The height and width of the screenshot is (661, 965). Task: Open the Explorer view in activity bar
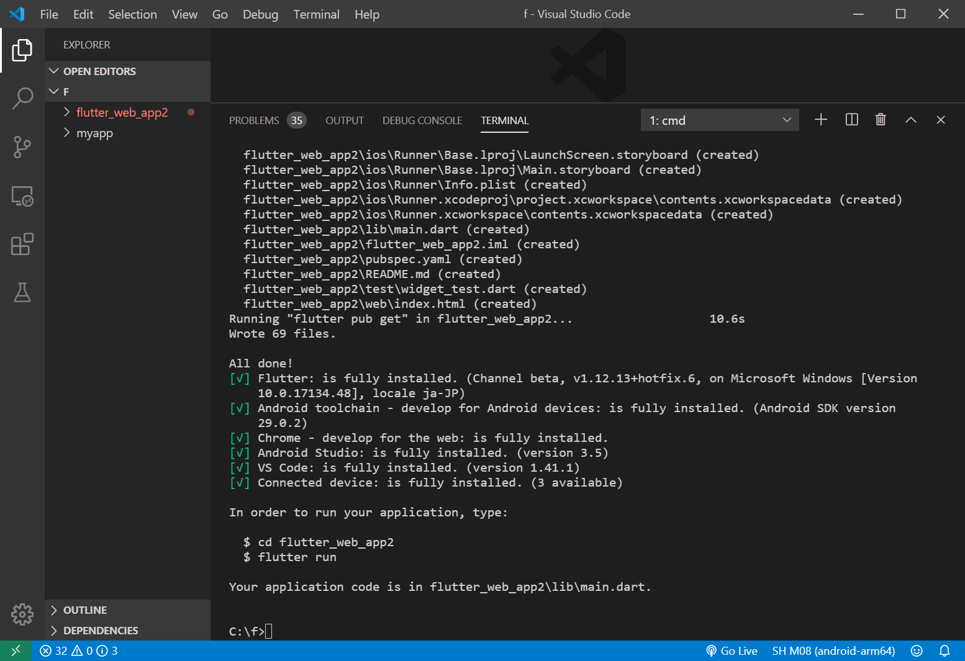tap(22, 50)
